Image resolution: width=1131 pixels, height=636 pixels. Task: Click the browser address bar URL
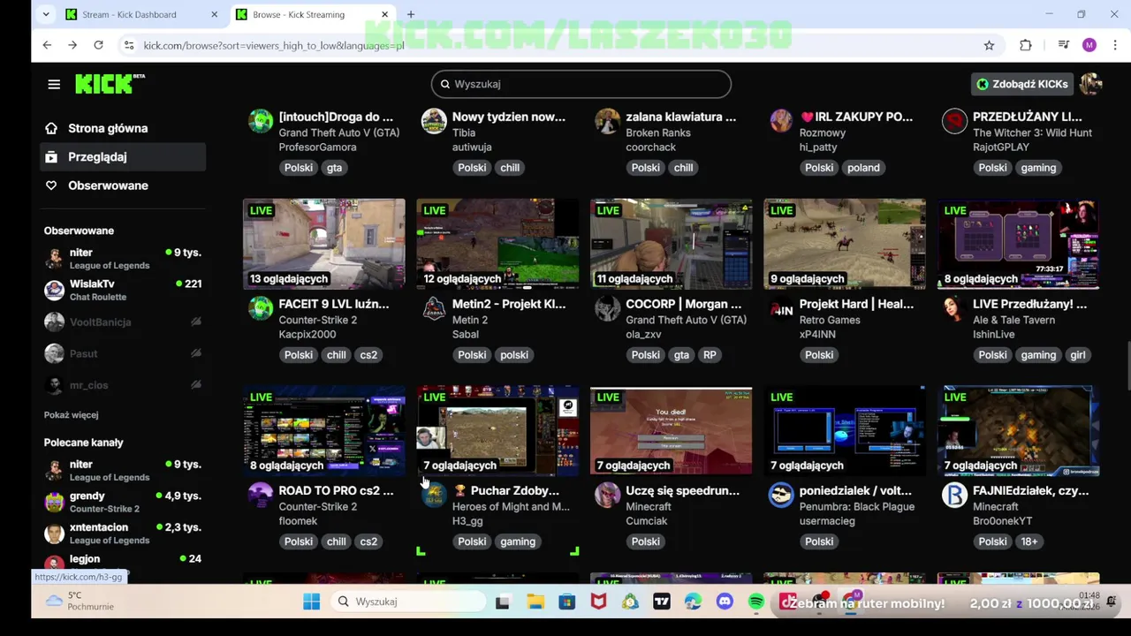[x=274, y=45]
